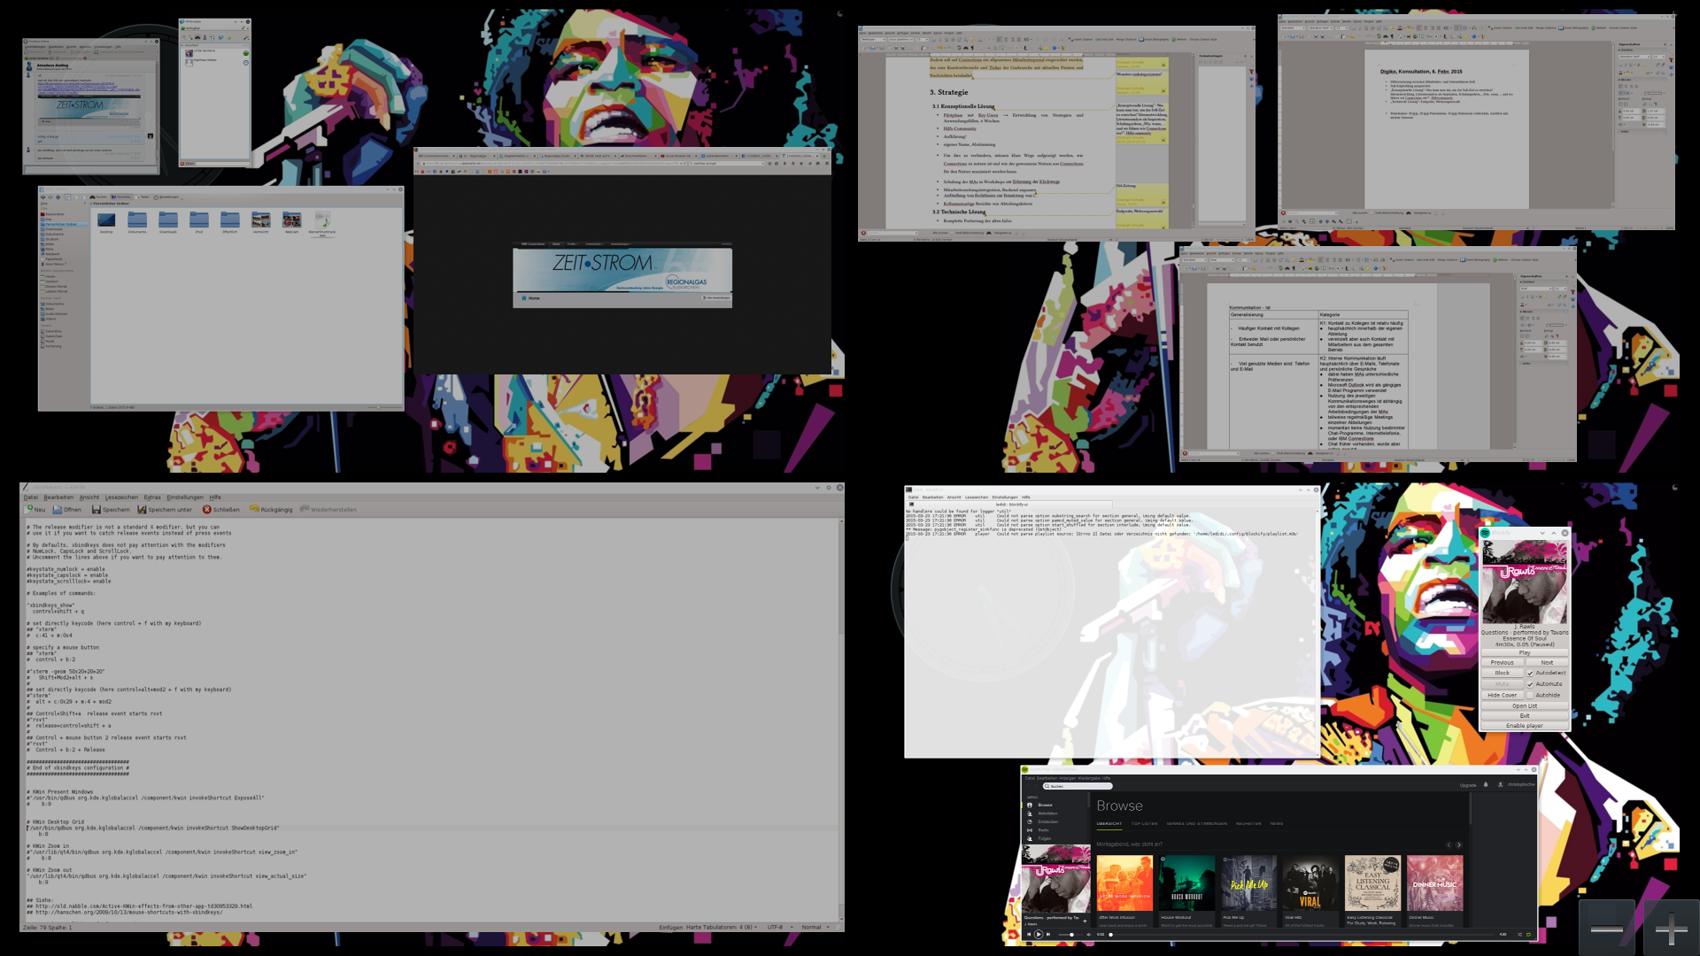Screen dimensions: 1700x956
Task: Enable the Autohide checkbox in Blockify
Action: click(1530, 695)
